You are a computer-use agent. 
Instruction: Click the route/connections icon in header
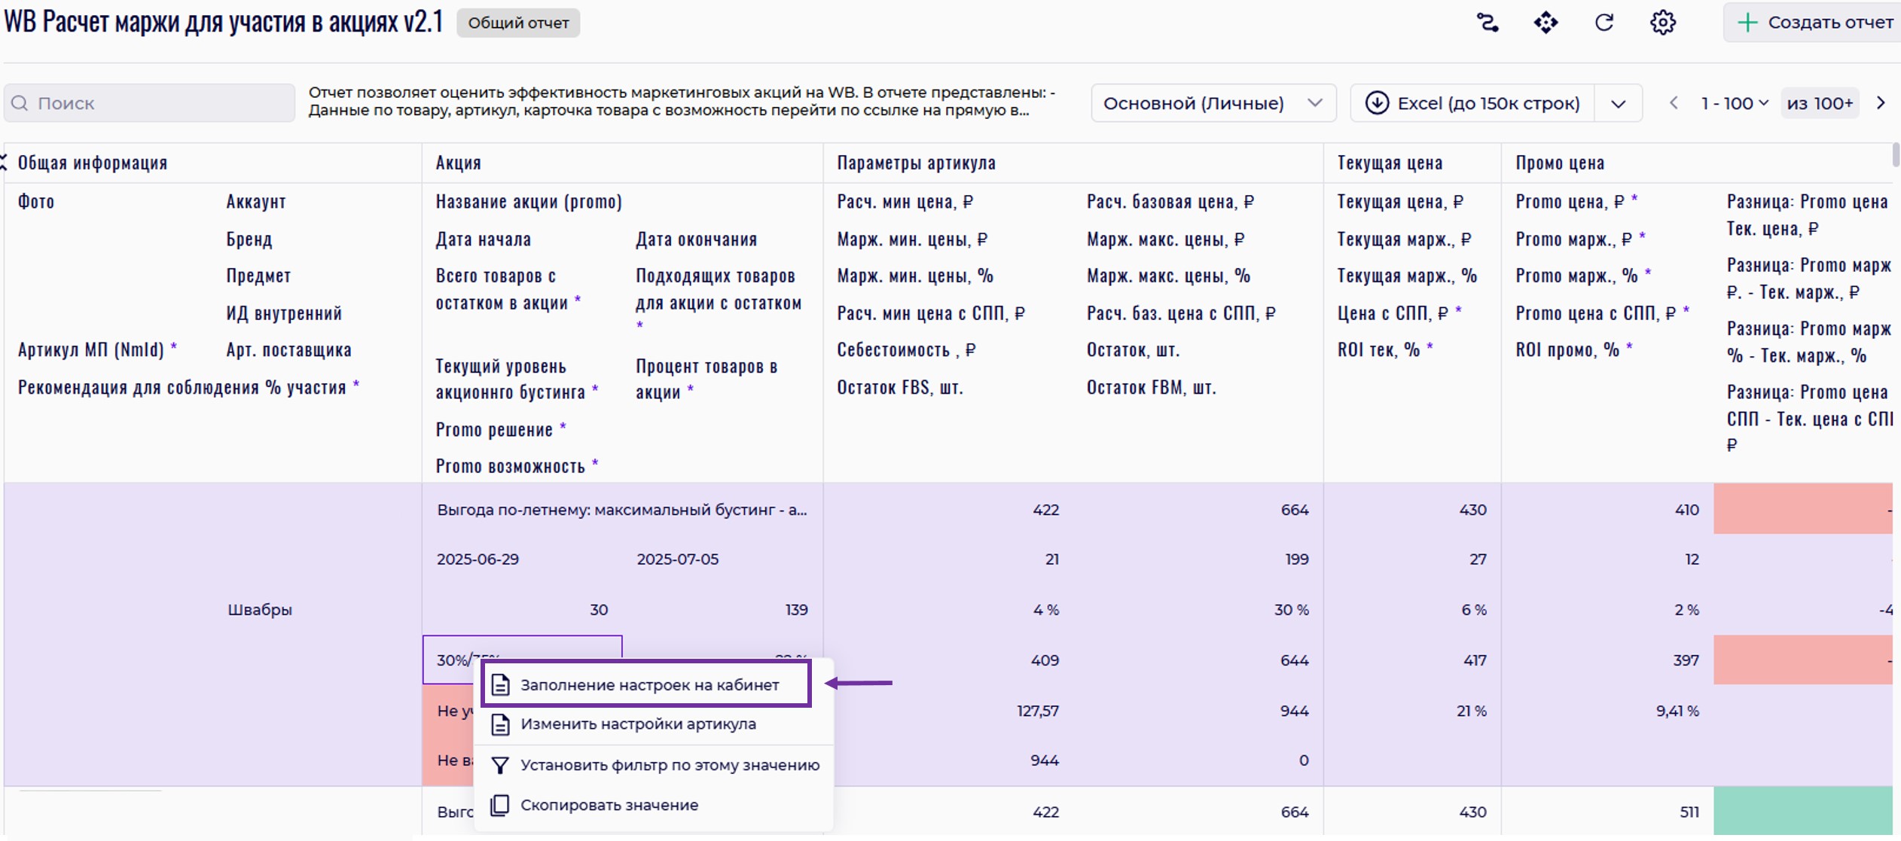[x=1487, y=23]
